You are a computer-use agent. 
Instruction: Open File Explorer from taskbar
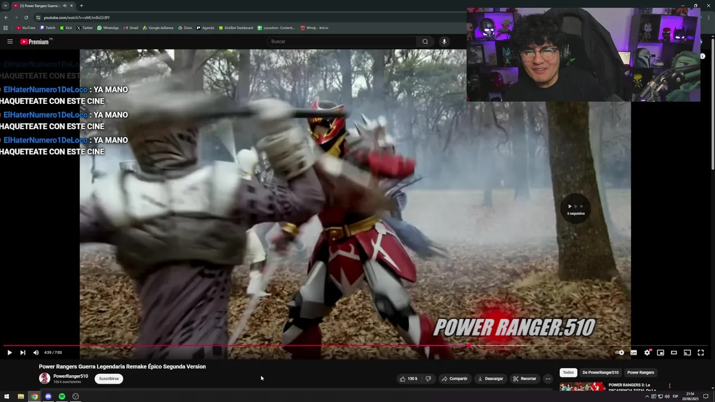click(x=21, y=396)
